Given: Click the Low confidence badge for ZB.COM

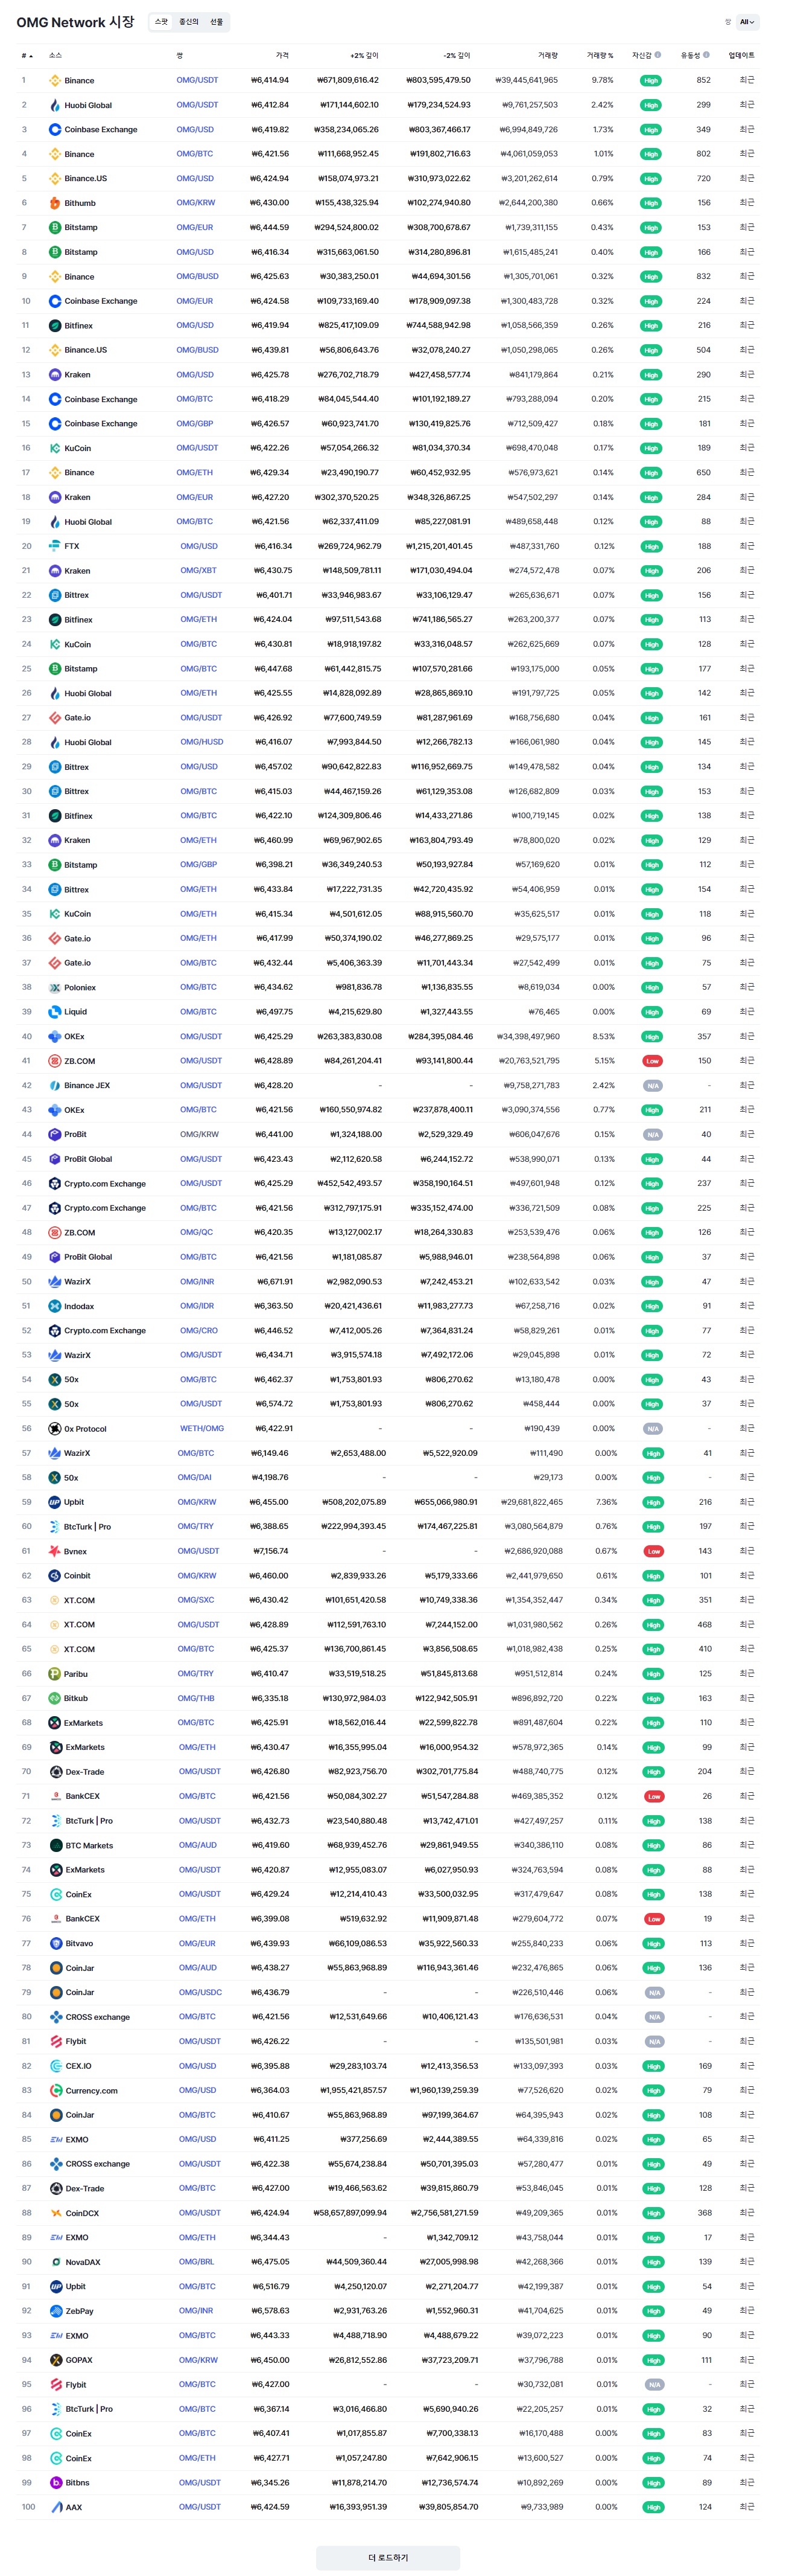Looking at the screenshot, I should click(x=652, y=1061).
